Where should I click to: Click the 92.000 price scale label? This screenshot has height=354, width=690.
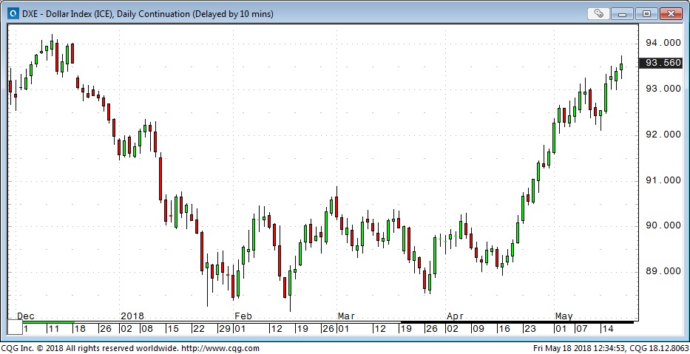(x=663, y=134)
